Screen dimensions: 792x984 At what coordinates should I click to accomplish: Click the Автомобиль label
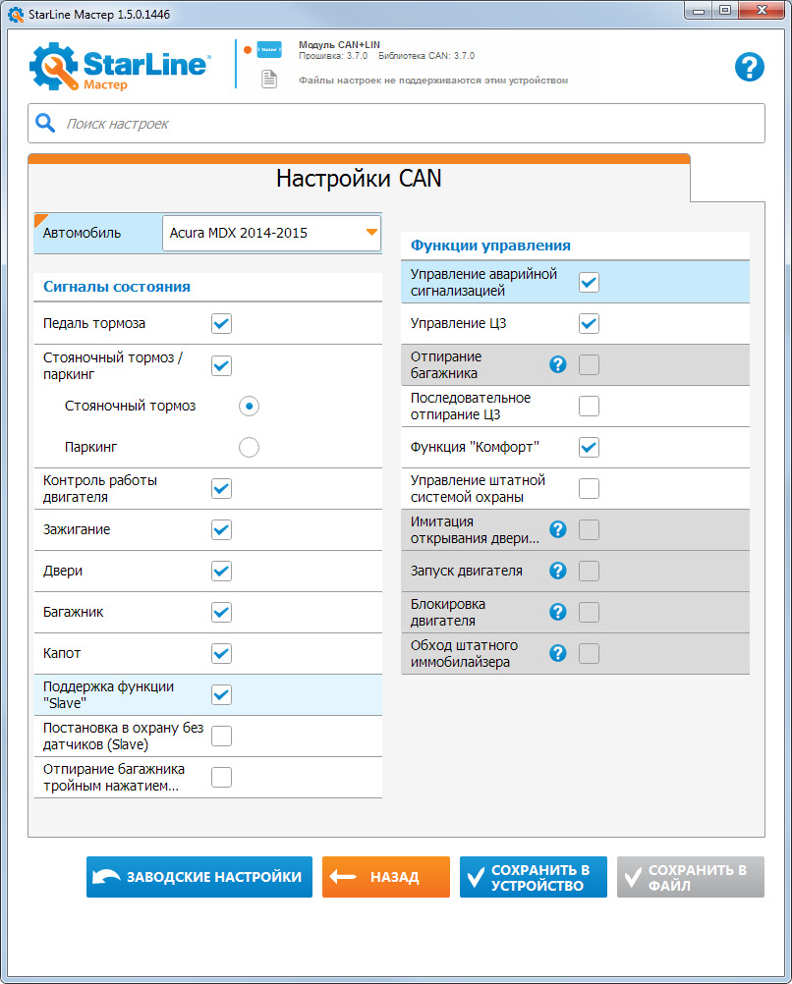click(82, 233)
